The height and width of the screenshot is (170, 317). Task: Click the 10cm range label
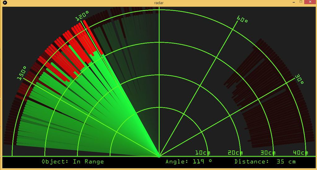click(x=203, y=153)
